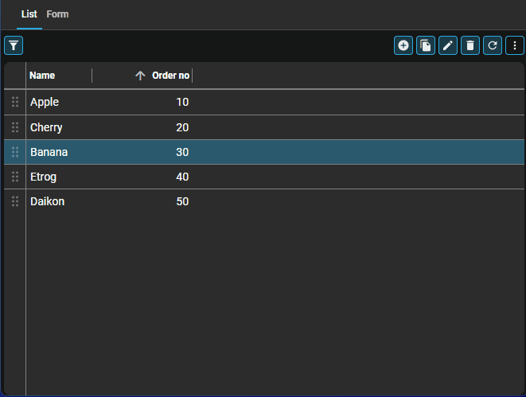Image resolution: width=526 pixels, height=397 pixels.
Task: Click the drag handle for Daikon row
Action: point(15,201)
